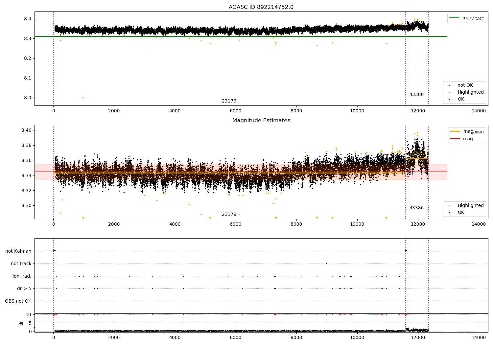Select the mag AGASC green-line legend entry
Viewport: 493px width, 345px height.
467,18
